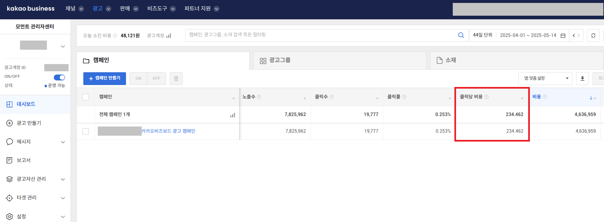The height and width of the screenshot is (222, 604).
Task: Open 대시보드 in the sidebar
Action: coord(35,104)
